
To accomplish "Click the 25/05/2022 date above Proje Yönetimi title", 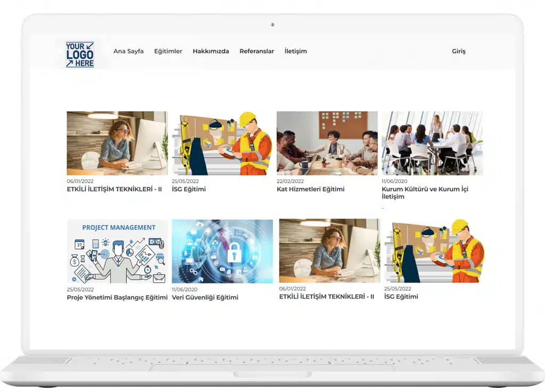I will tap(80, 289).
